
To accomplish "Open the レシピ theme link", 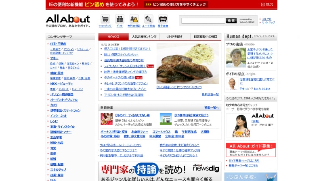I will click(x=54, y=121).
